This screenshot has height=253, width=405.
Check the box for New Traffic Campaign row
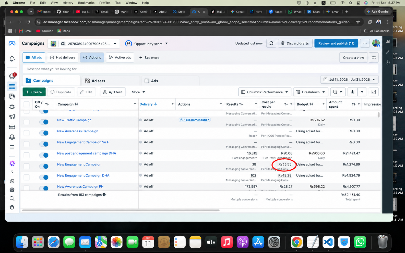pos(27,122)
